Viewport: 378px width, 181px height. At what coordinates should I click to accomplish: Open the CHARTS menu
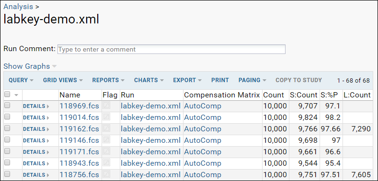pyautogui.click(x=149, y=80)
